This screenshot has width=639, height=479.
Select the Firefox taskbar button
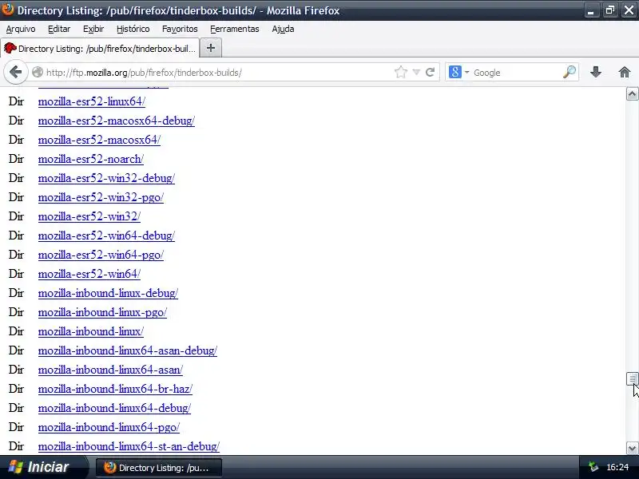pos(159,468)
